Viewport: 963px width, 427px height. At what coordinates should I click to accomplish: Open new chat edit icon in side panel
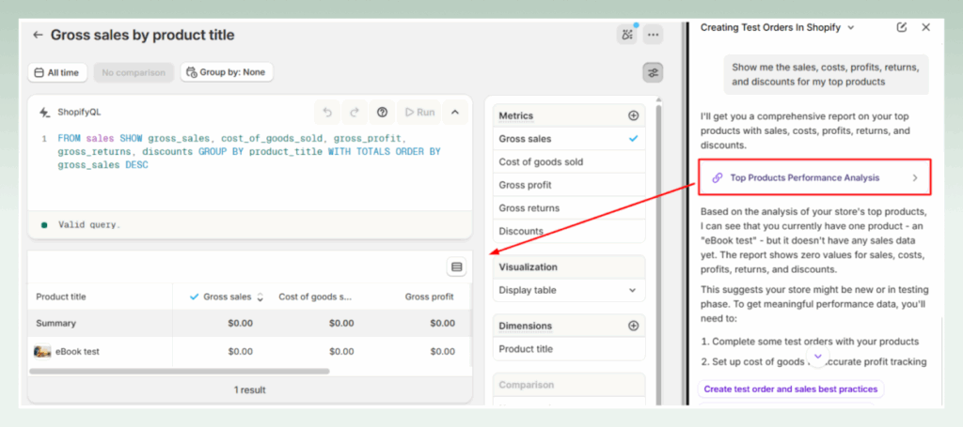902,27
